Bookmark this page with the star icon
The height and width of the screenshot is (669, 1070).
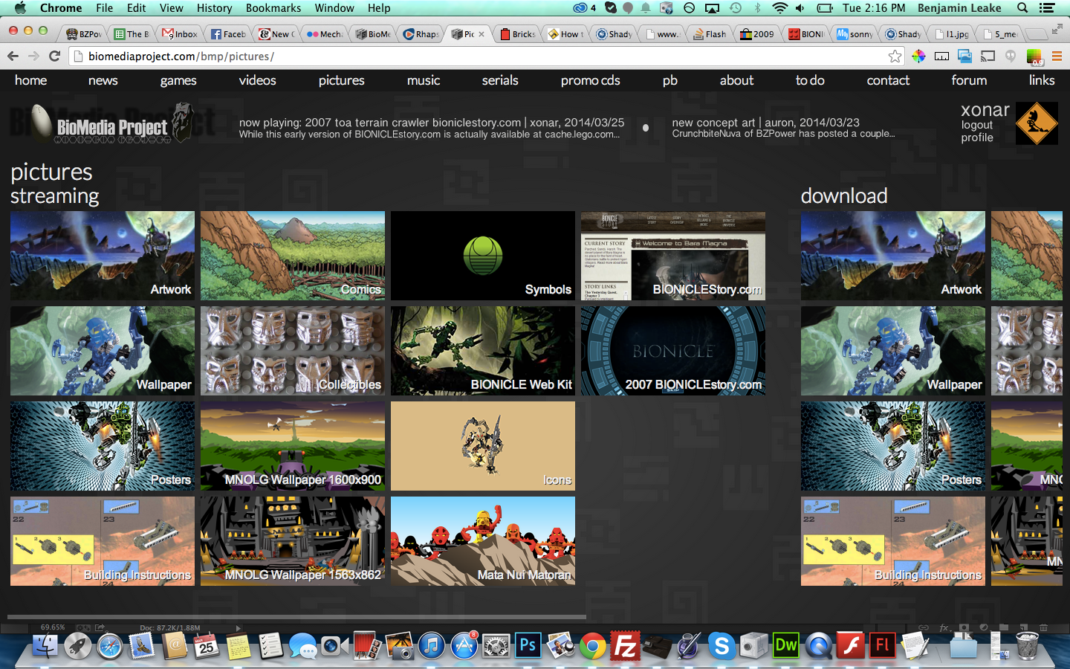(x=895, y=56)
